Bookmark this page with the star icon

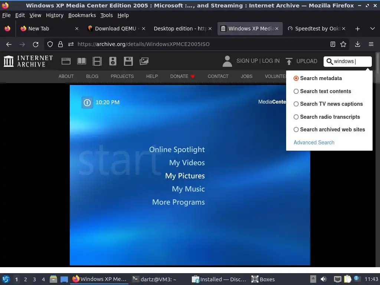tap(343, 44)
